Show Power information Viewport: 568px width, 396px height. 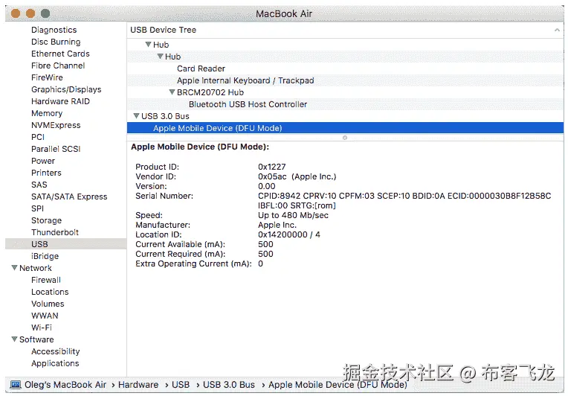pos(42,161)
